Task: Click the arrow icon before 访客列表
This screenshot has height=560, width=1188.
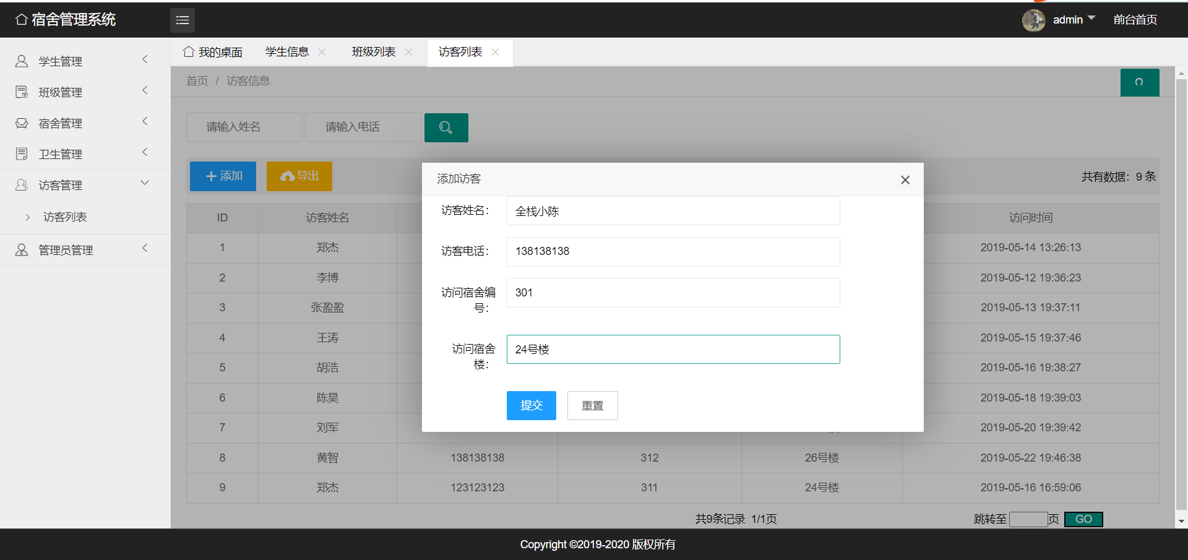Action: tap(28, 217)
